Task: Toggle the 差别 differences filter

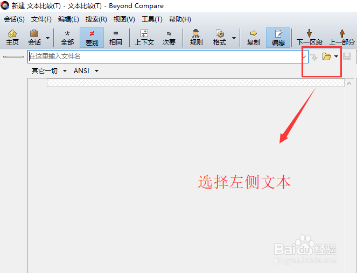Action: (92, 38)
